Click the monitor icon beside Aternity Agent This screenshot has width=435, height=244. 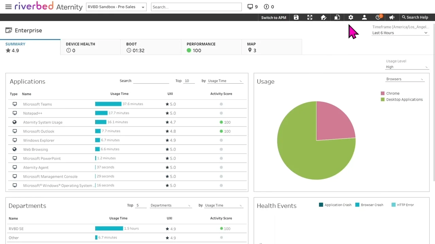pos(15,167)
